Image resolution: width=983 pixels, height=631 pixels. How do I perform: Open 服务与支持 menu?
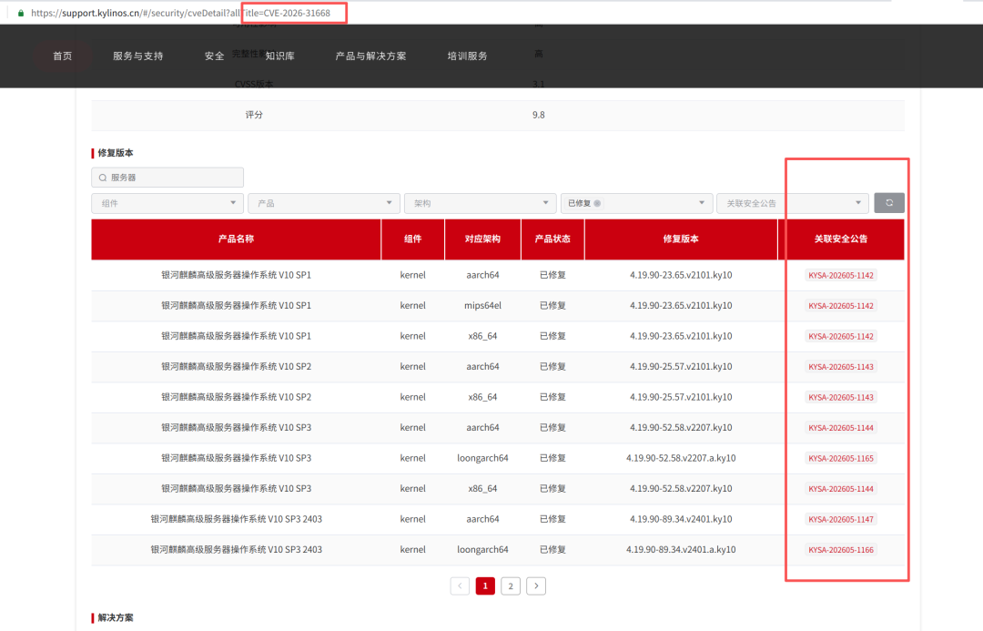click(138, 56)
